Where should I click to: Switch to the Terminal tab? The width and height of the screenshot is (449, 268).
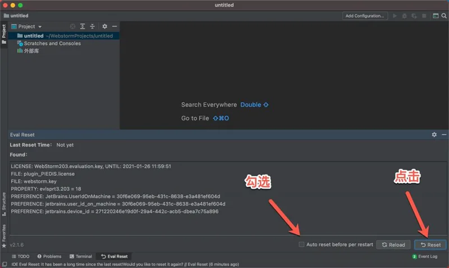[x=80, y=256]
